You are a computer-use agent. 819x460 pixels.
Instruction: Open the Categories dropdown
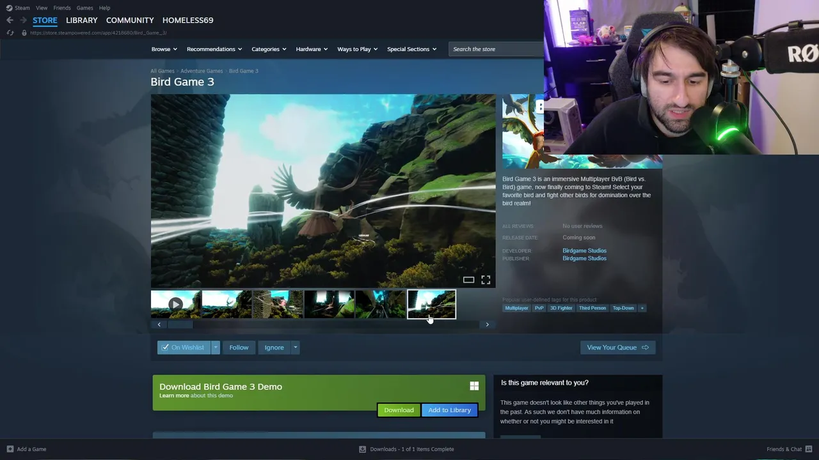(x=269, y=49)
